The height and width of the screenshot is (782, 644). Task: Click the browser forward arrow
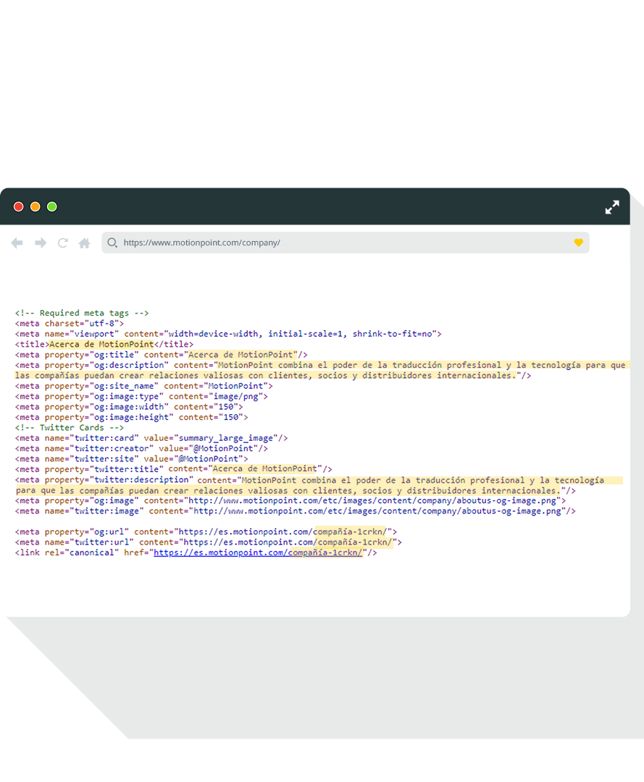pos(41,243)
